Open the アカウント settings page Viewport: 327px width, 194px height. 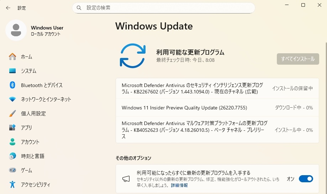point(30,142)
